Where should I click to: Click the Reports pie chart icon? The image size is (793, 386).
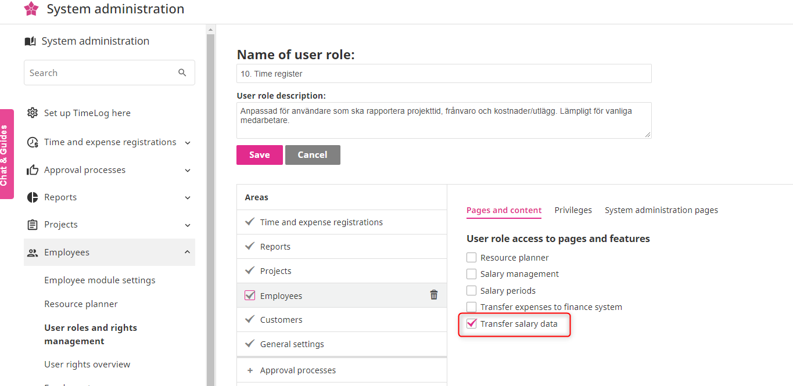[33, 197]
